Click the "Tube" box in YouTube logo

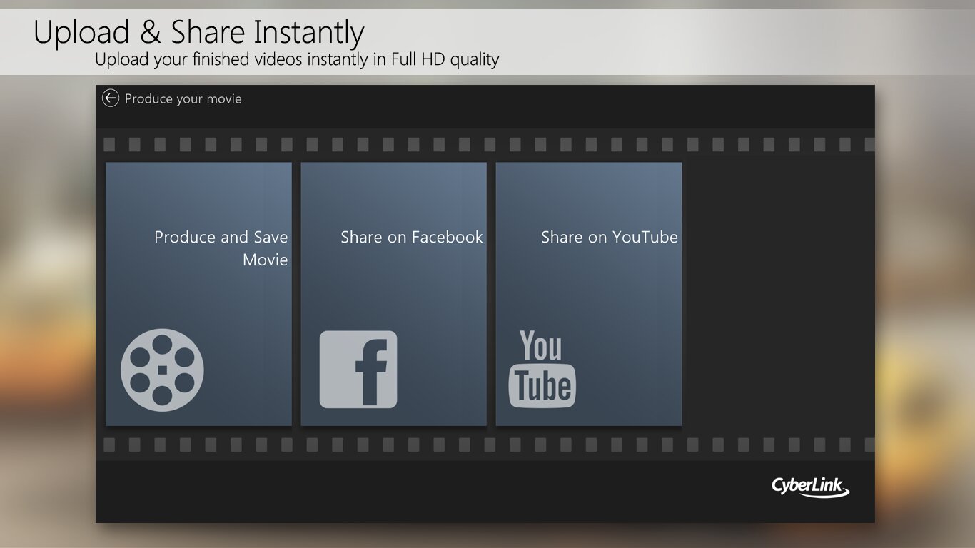click(542, 386)
